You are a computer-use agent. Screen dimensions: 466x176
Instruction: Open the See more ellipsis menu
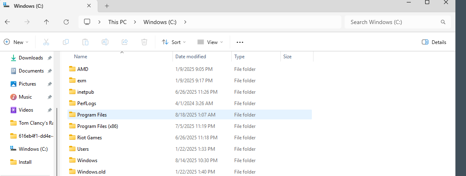[x=240, y=42]
